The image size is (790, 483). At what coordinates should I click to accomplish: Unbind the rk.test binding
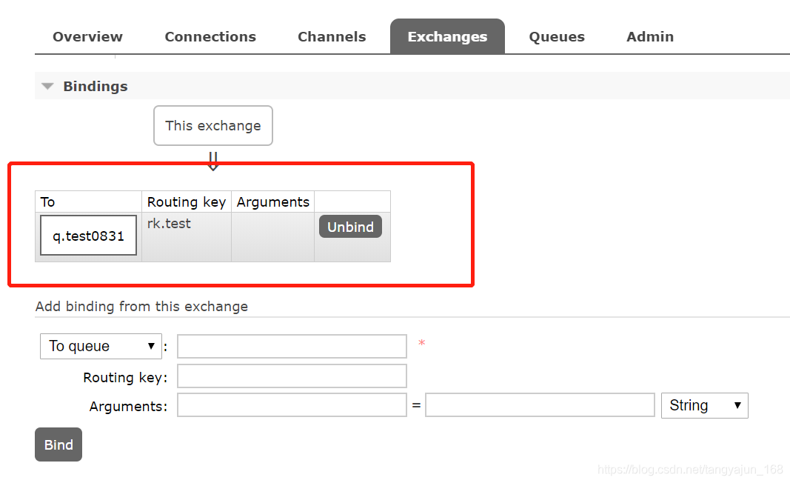click(x=351, y=227)
